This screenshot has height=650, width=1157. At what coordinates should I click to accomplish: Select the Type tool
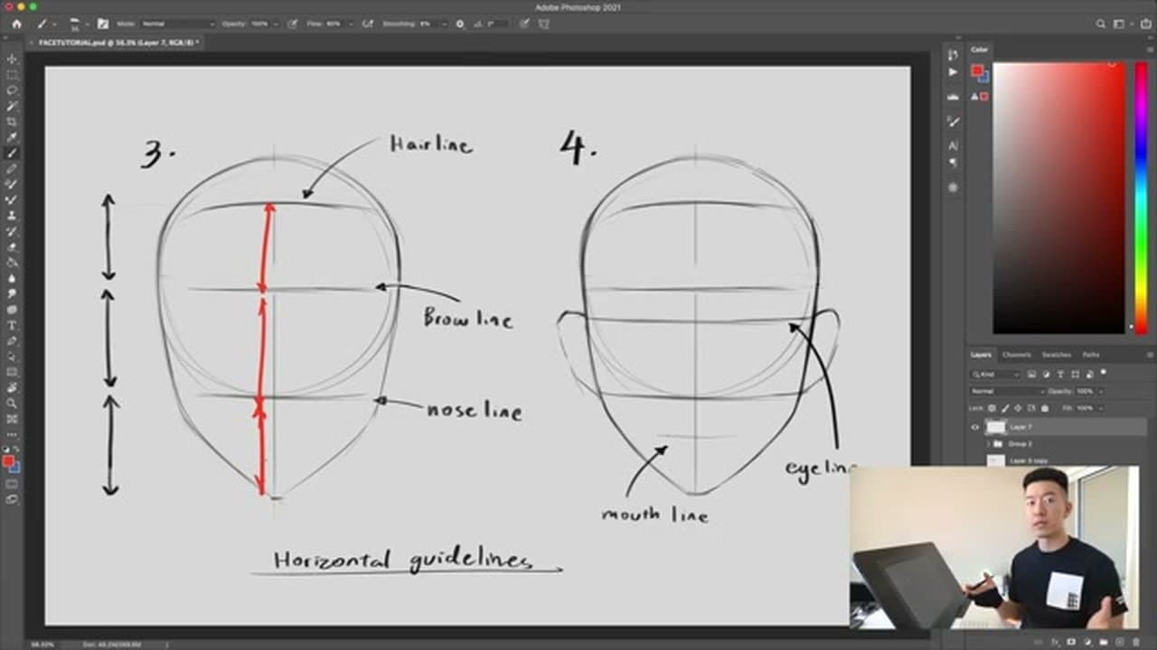coord(12,324)
